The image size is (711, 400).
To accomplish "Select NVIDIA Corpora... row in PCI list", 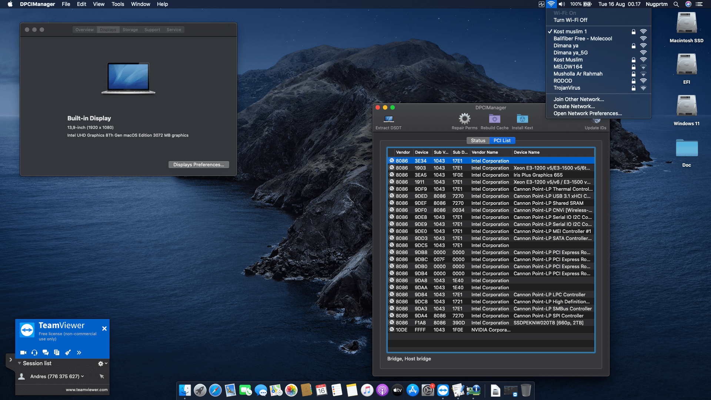I will point(491,330).
